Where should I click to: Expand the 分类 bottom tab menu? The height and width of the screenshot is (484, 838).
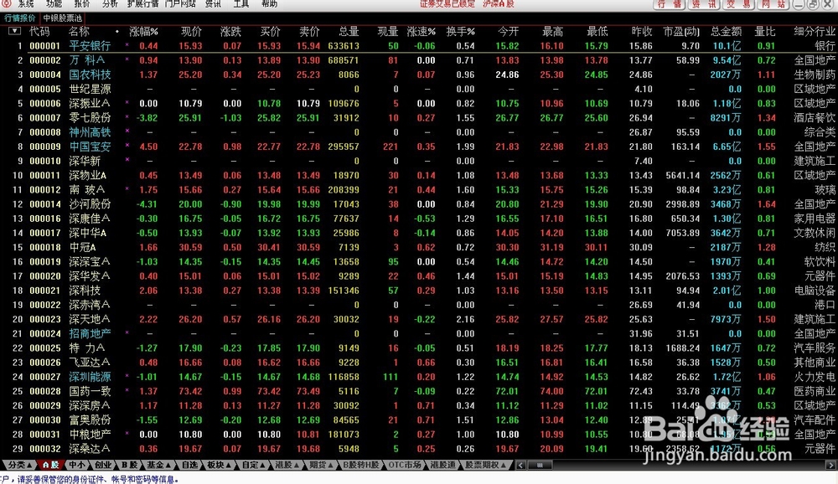(x=20, y=465)
